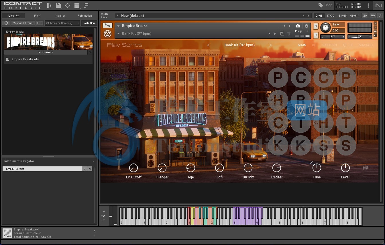Open the save files menu icon
The image size is (385, 245).
pos(58,5)
